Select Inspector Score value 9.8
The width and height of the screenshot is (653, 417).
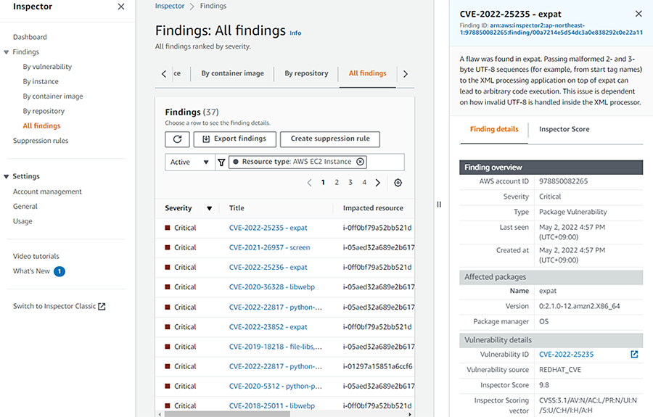pos(544,385)
